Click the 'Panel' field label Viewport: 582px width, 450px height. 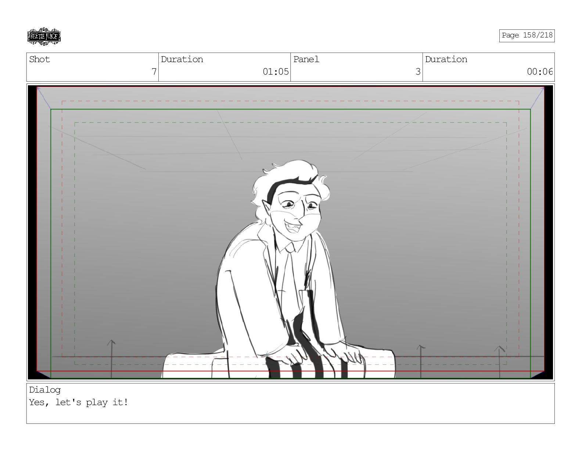(306, 59)
